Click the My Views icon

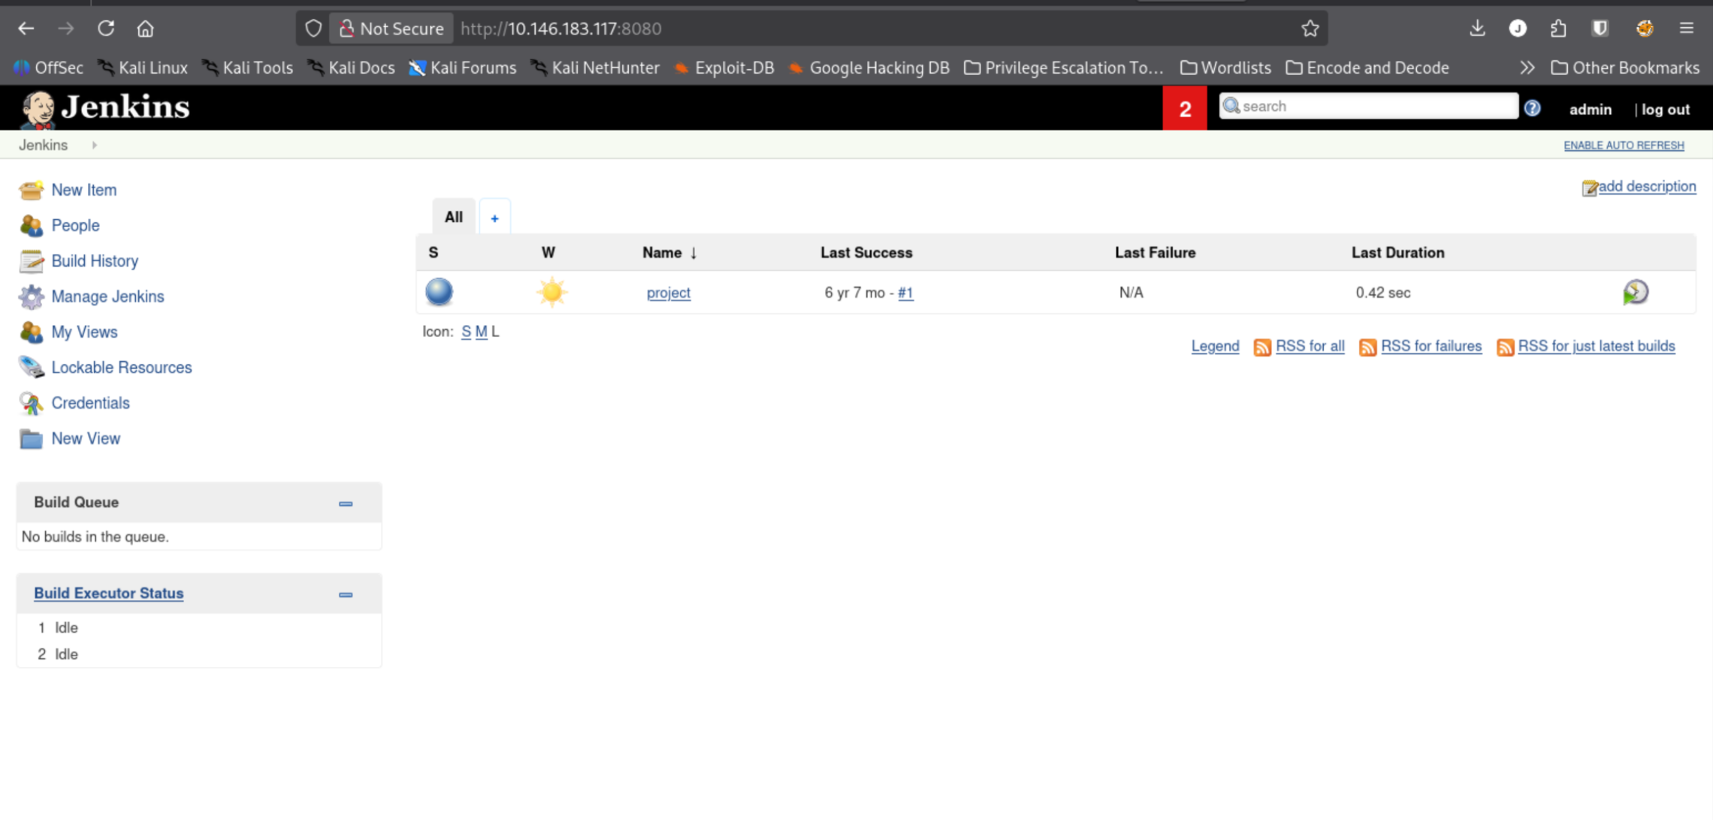pyautogui.click(x=31, y=332)
